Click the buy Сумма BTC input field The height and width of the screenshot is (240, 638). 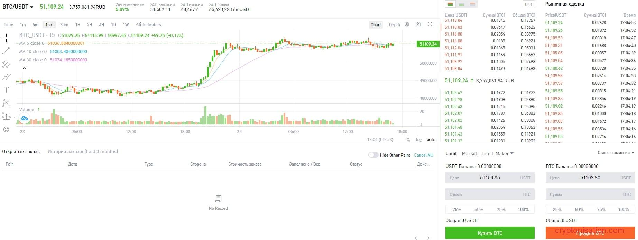490,194
